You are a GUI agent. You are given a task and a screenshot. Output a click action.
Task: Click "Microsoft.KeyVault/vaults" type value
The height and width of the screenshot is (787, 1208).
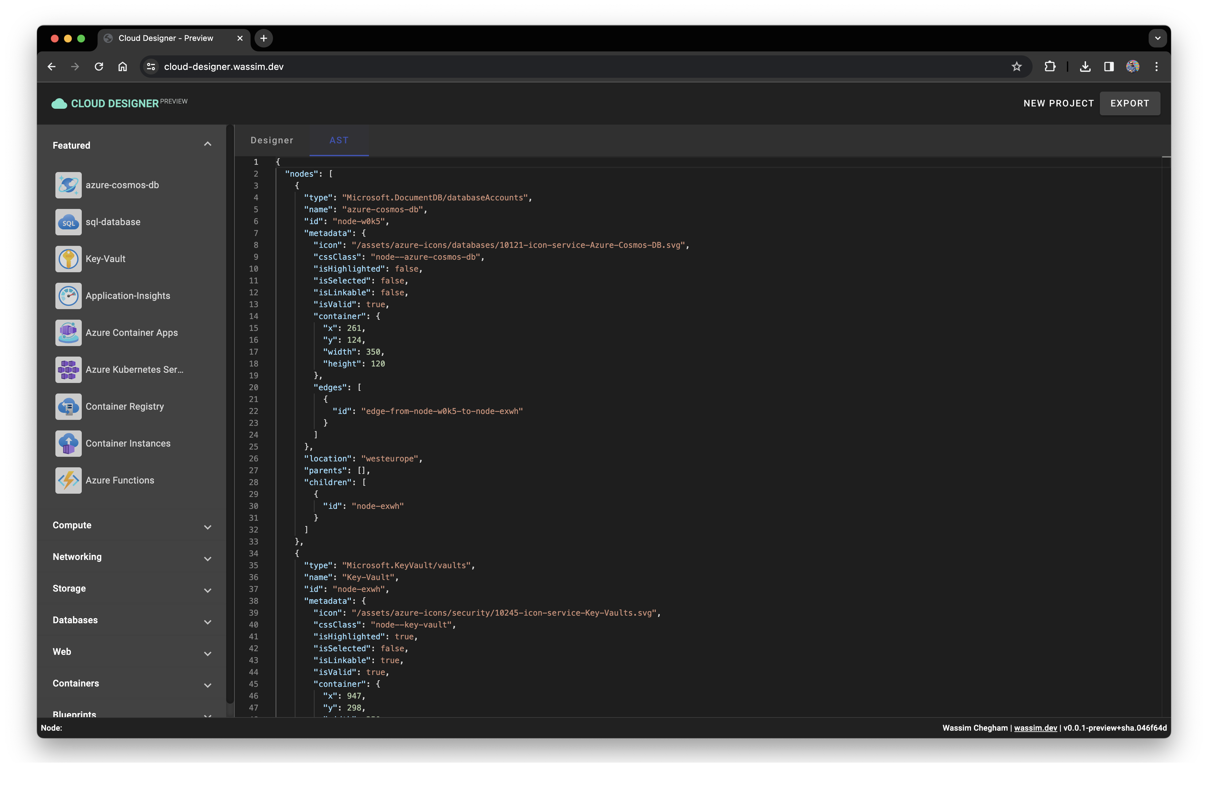point(407,566)
